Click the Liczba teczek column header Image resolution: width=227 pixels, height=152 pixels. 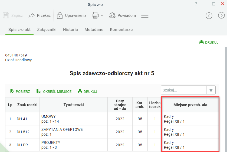pyautogui.click(x=154, y=105)
